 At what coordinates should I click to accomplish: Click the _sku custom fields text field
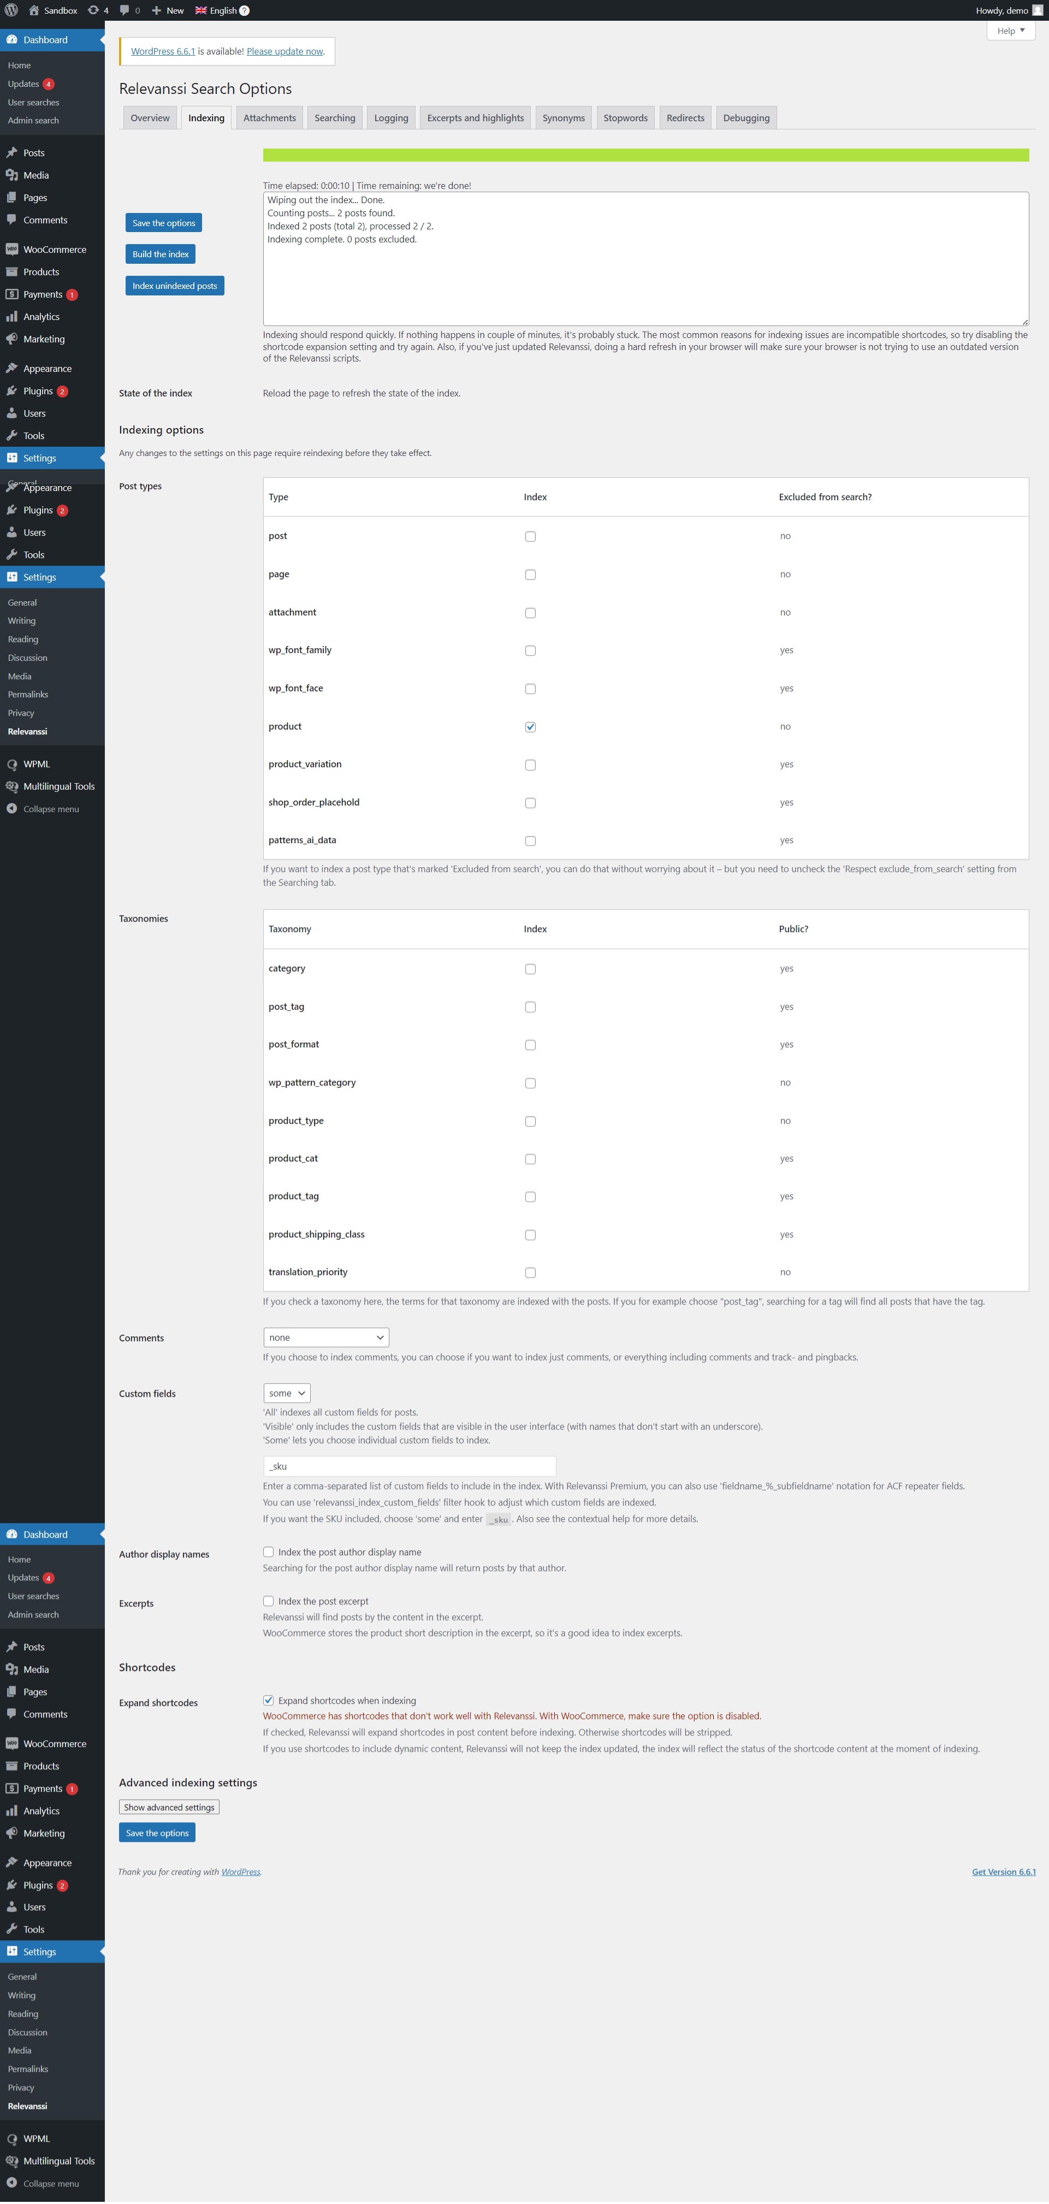point(409,1466)
